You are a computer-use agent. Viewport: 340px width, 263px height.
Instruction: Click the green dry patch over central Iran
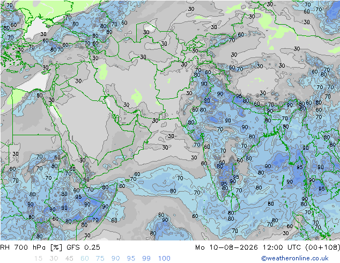137,97
